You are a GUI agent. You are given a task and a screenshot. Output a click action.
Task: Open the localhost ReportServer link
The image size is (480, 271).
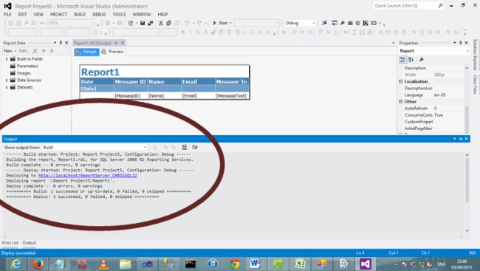[x=88, y=176]
